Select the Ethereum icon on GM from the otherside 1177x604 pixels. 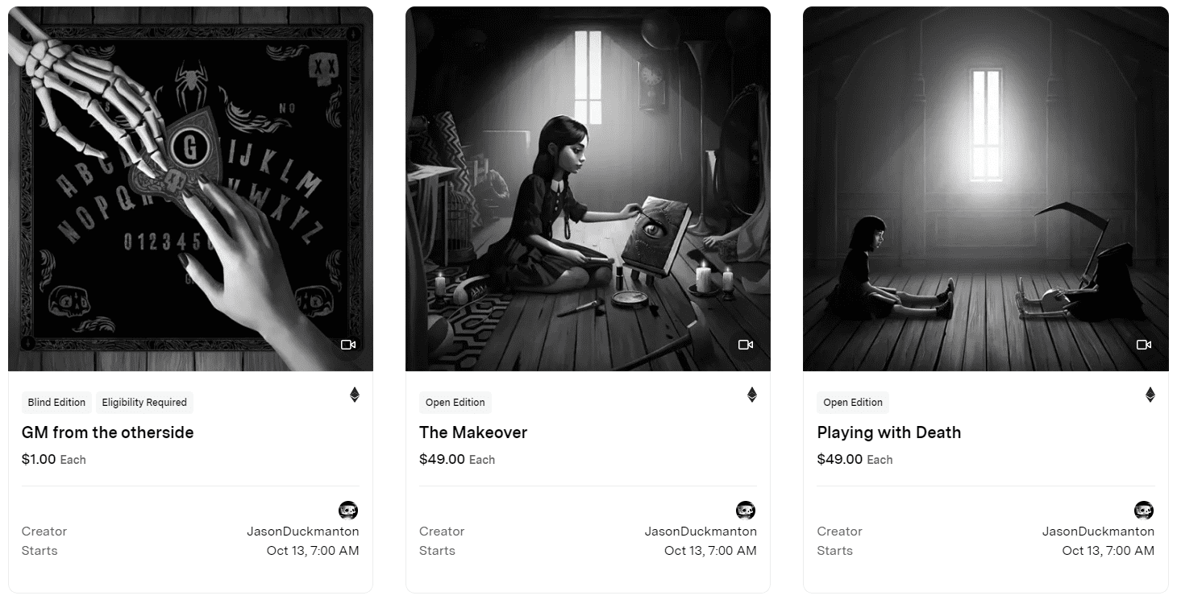[355, 395]
